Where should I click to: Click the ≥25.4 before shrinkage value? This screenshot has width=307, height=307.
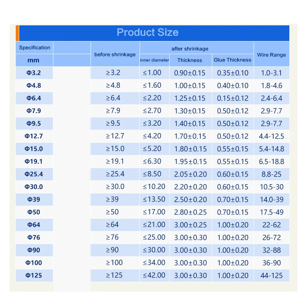pos(115,174)
